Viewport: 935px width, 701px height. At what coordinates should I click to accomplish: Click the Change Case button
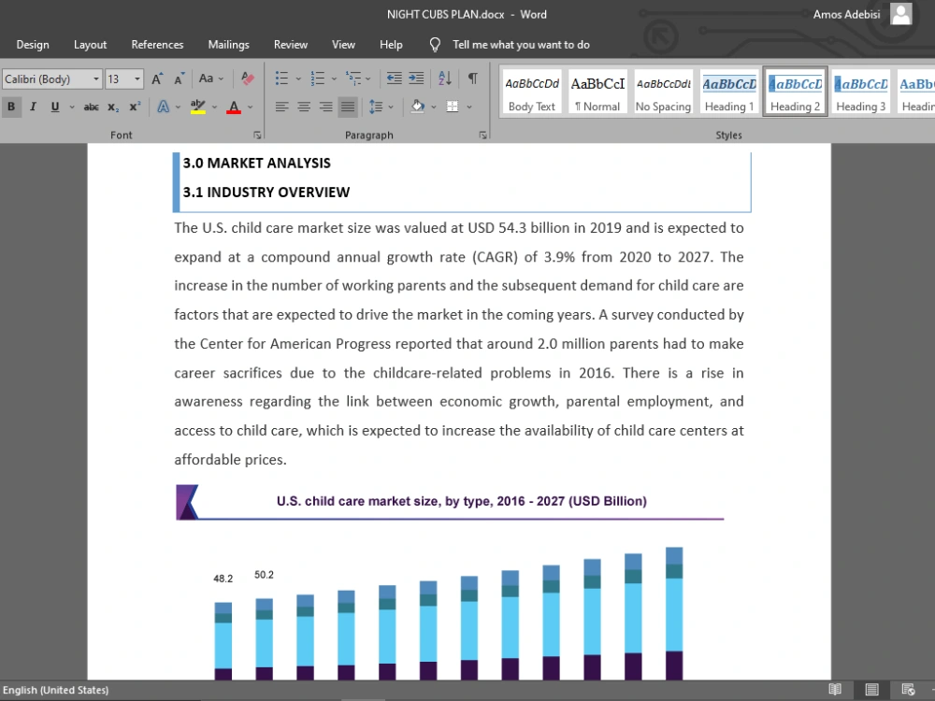(211, 79)
